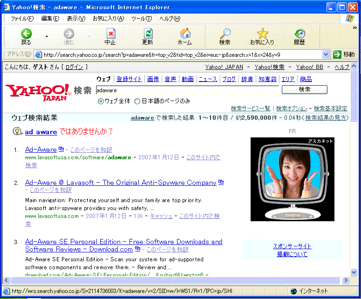This screenshot has width=361, height=299.
Task: Open Download.com result in new window icon
Action: click(137, 249)
